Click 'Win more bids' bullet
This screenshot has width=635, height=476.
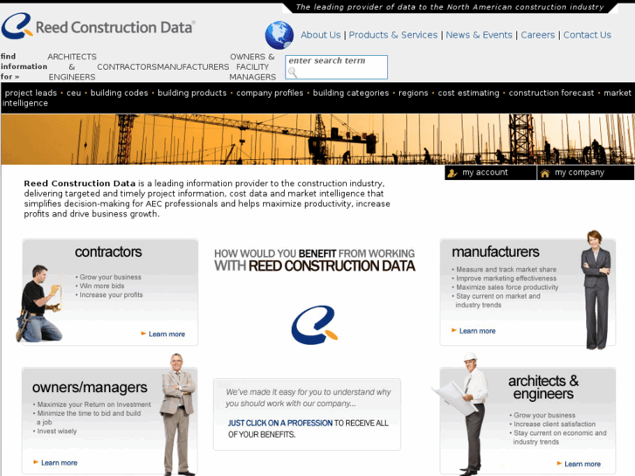pyautogui.click(x=101, y=286)
